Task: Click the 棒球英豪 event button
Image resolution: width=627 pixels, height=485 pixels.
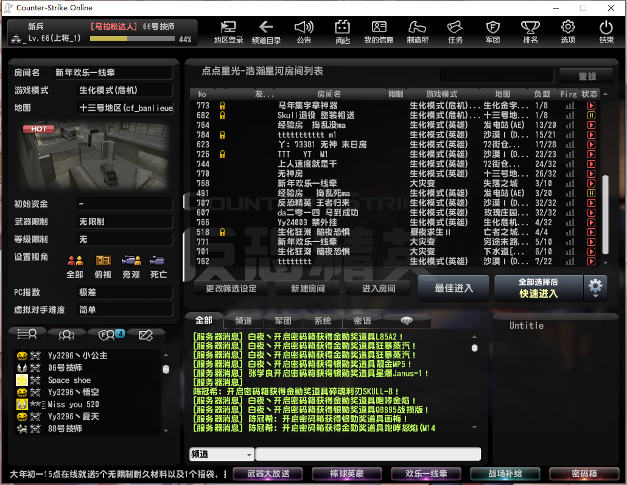Action: 347,474
